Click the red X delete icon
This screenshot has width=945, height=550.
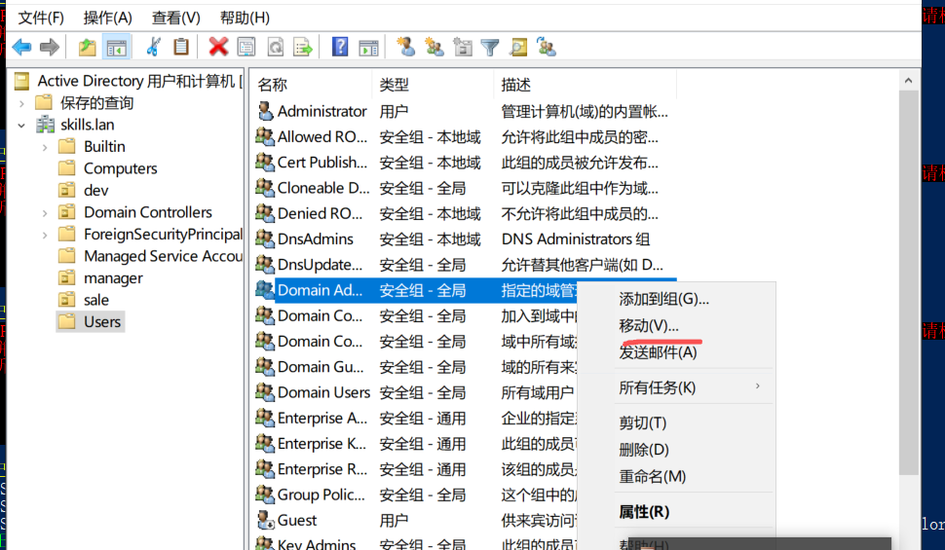pyautogui.click(x=218, y=47)
